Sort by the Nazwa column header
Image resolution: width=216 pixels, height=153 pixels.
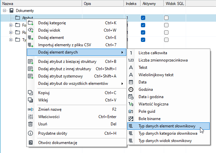(41, 4)
